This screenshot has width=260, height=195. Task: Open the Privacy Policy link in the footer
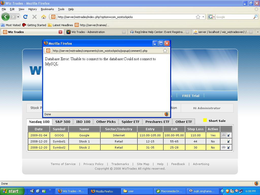93,164
